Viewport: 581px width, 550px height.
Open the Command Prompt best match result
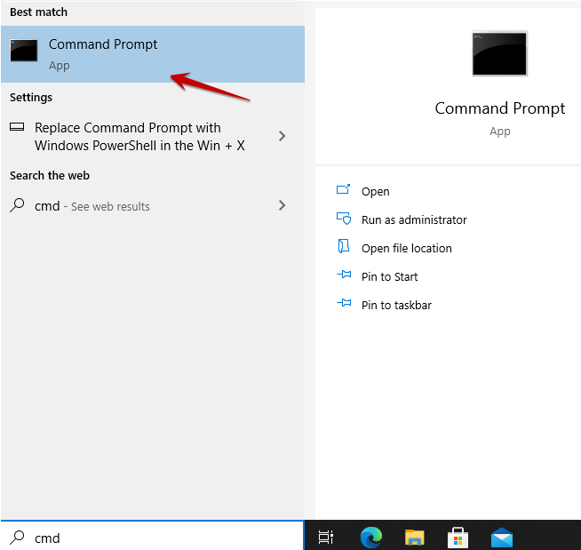pyautogui.click(x=102, y=53)
